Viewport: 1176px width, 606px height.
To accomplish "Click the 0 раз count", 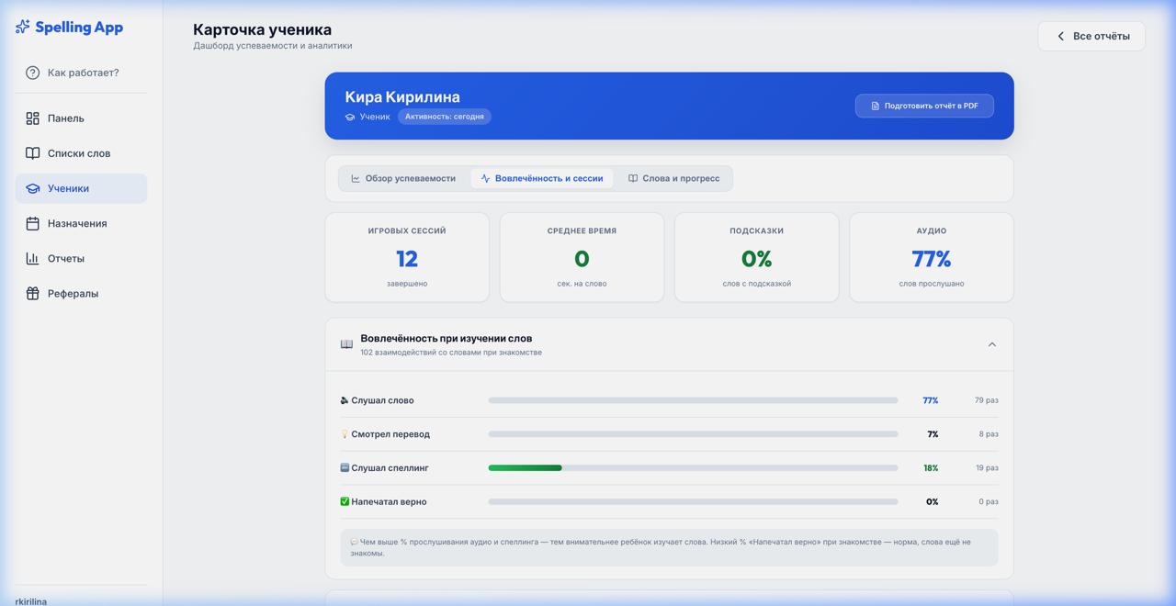I will 989,501.
